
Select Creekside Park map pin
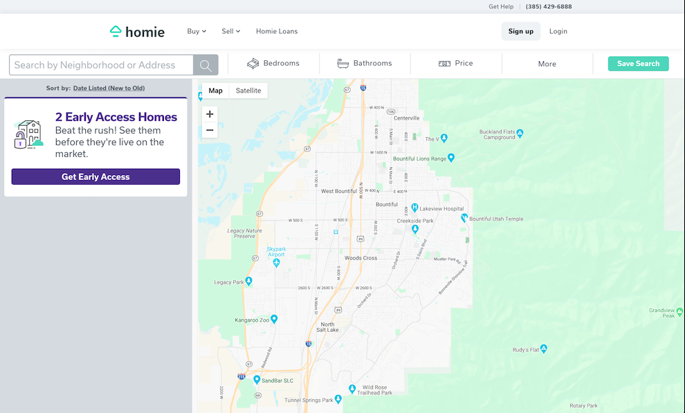(415, 229)
